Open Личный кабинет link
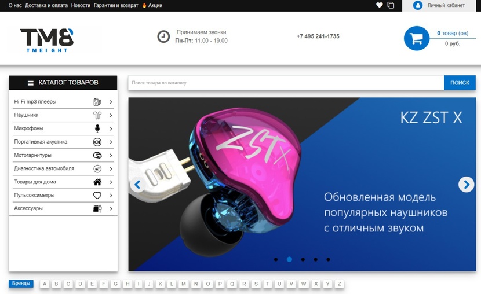Image resolution: width=481 pixels, height=294 pixels. coord(446,5)
